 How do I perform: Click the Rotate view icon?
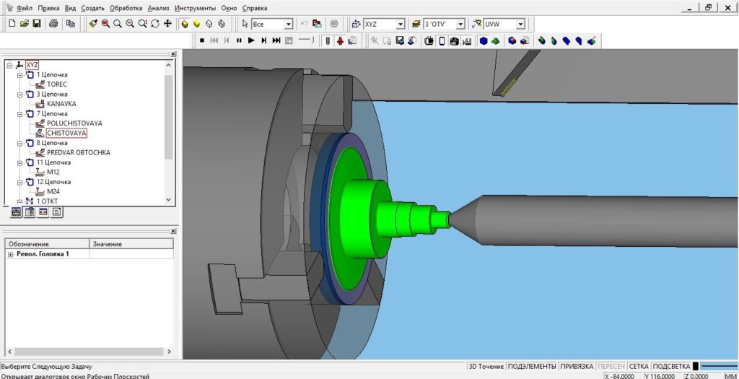pyautogui.click(x=155, y=24)
